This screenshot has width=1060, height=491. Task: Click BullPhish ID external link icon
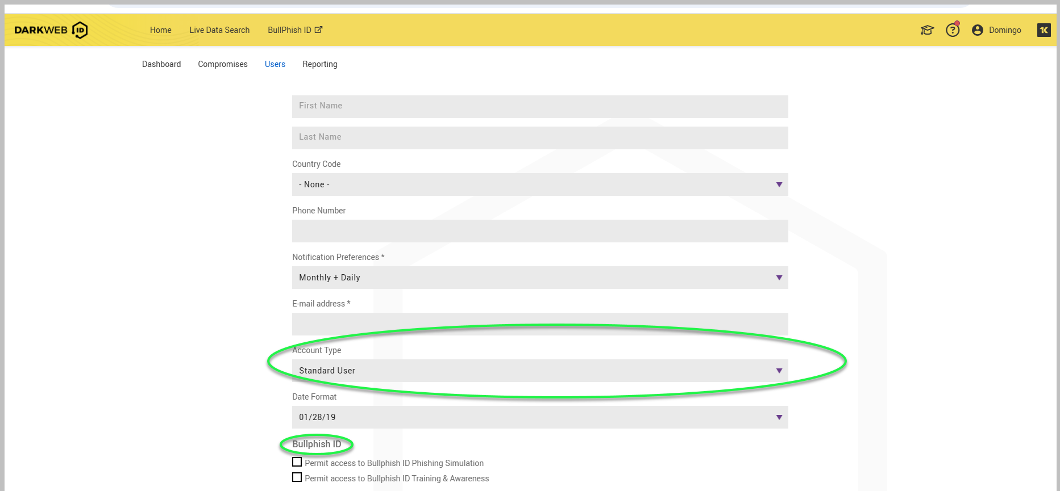pos(319,30)
